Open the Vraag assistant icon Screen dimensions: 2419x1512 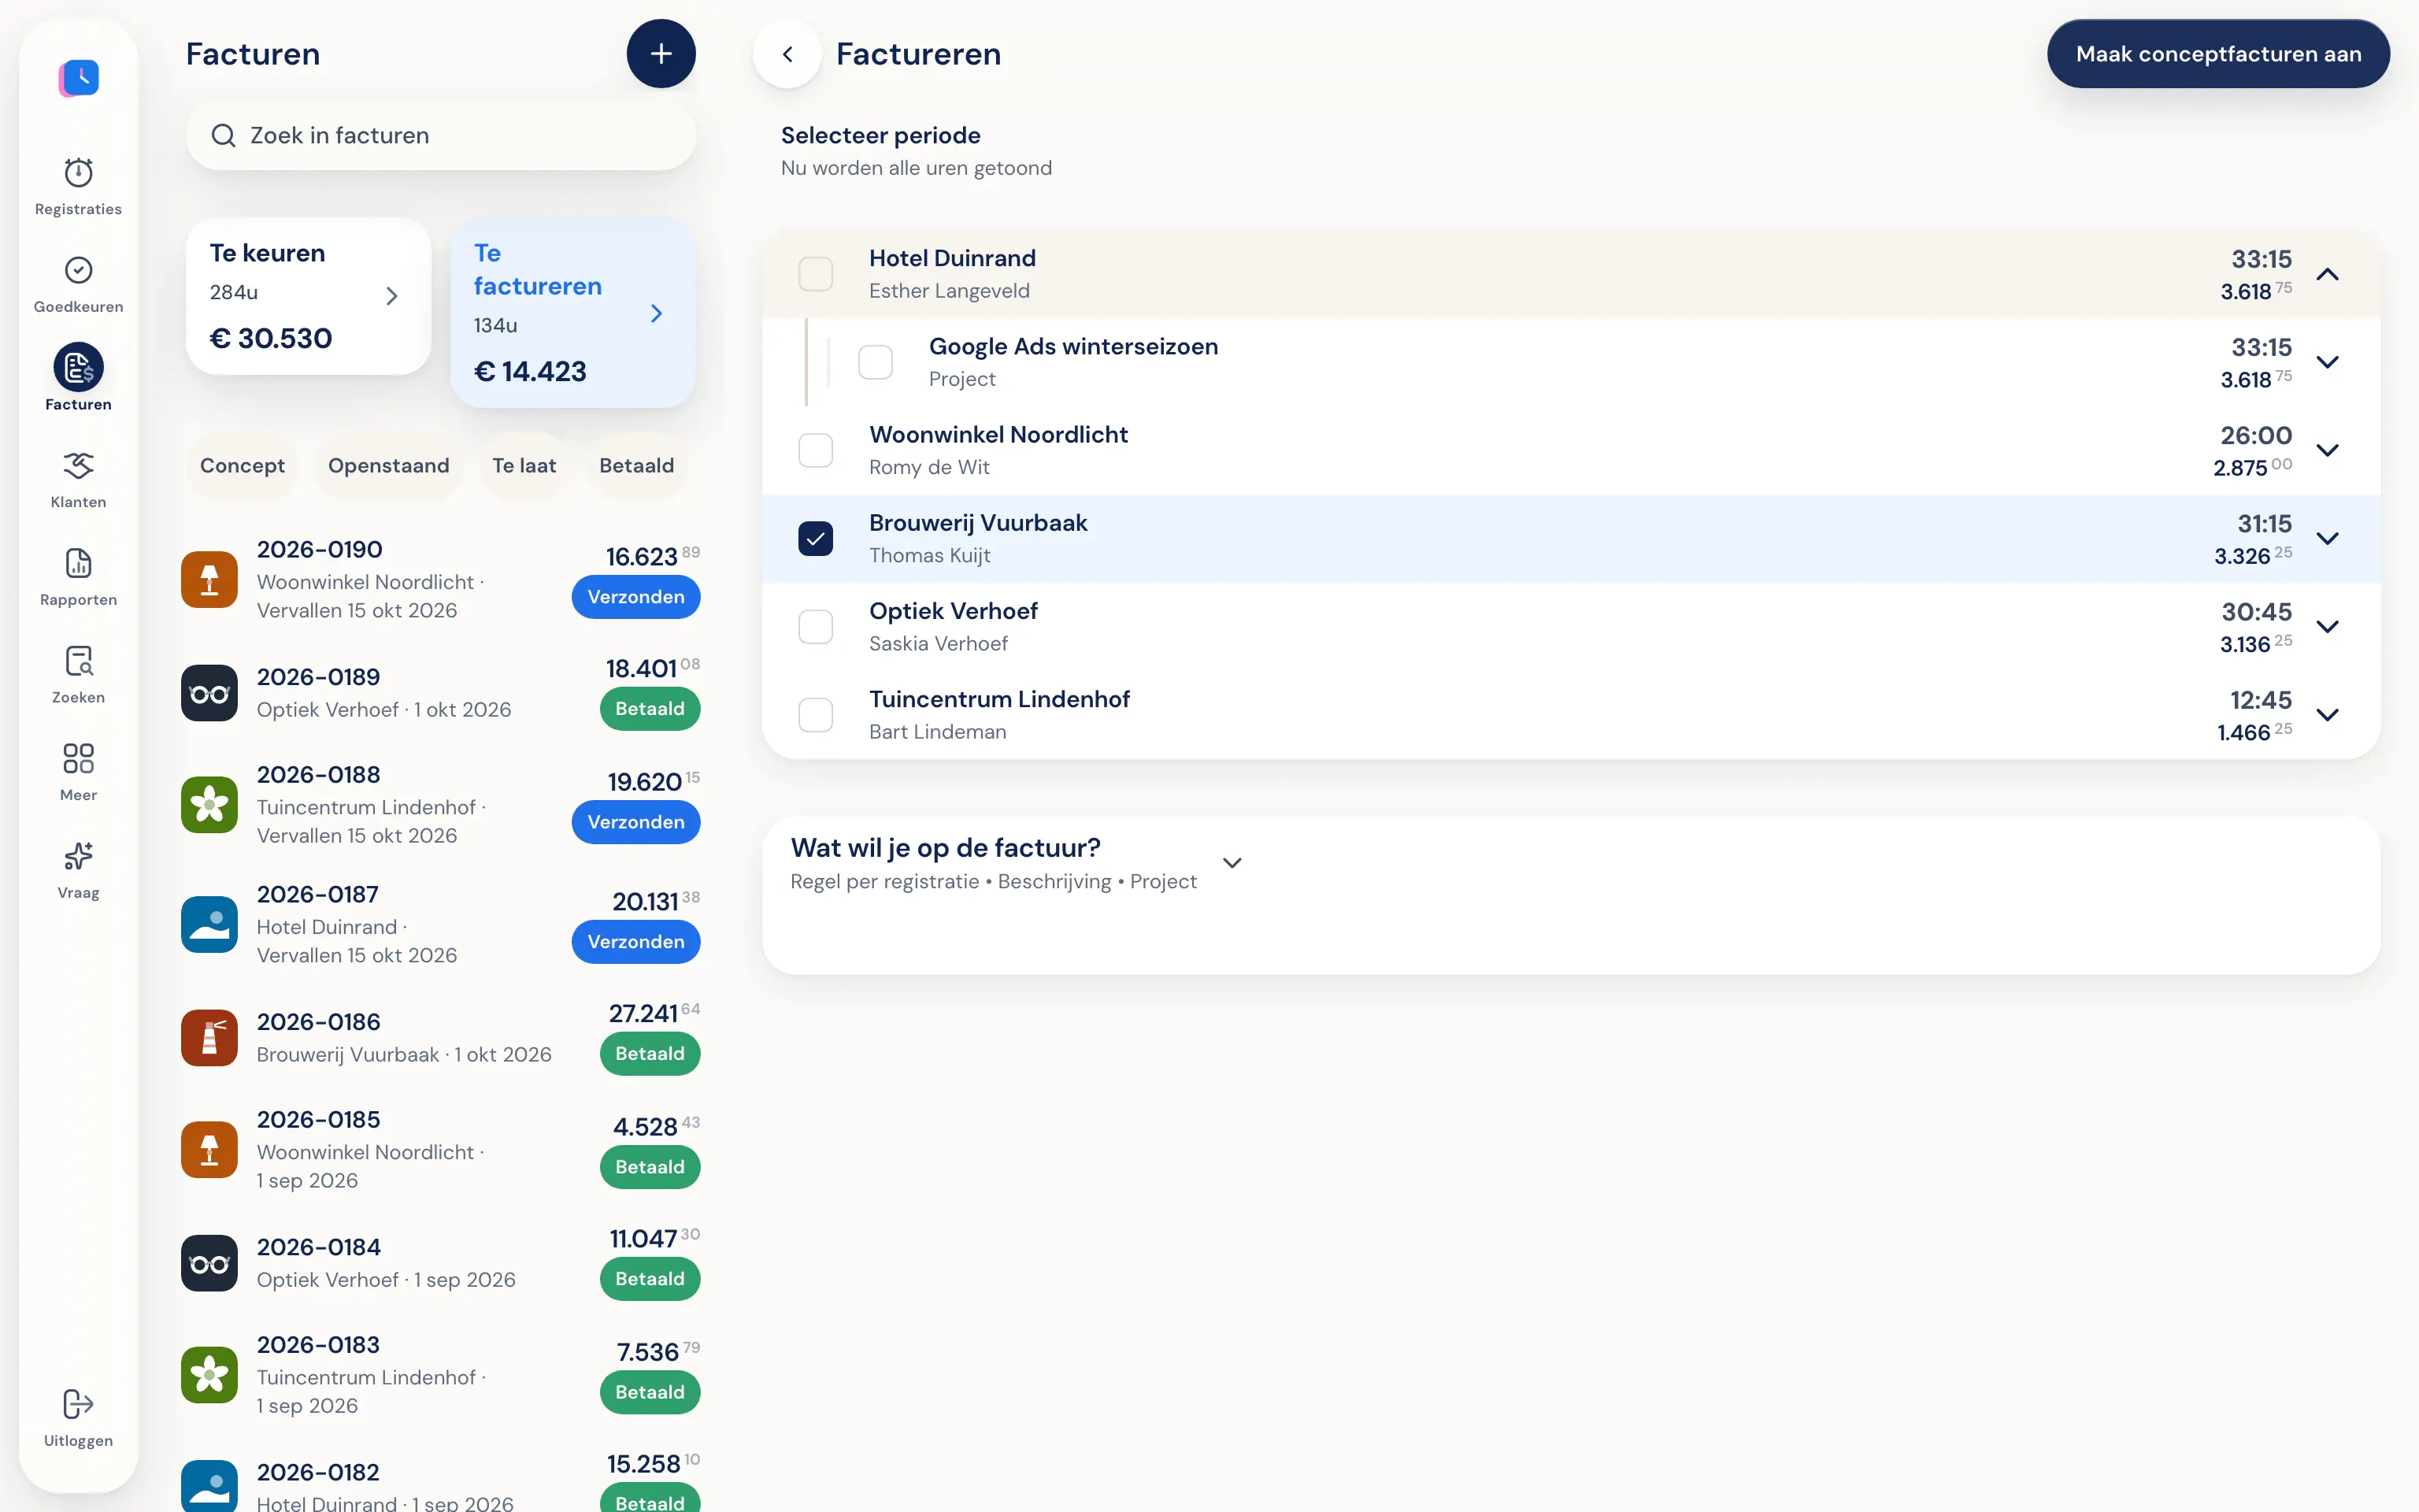tap(78, 856)
